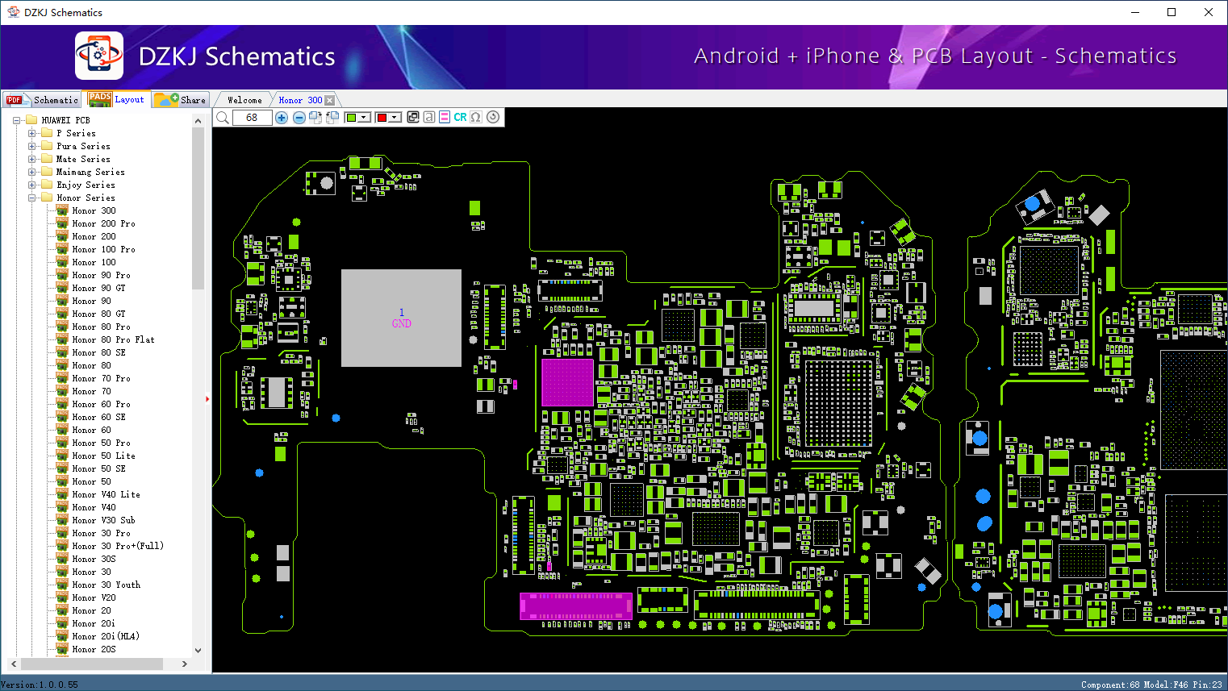Image resolution: width=1228 pixels, height=691 pixels.
Task: Click the Honor 200 Pro file icon
Action: [62, 223]
